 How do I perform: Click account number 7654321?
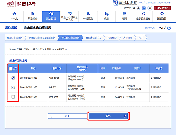(x=119, y=97)
